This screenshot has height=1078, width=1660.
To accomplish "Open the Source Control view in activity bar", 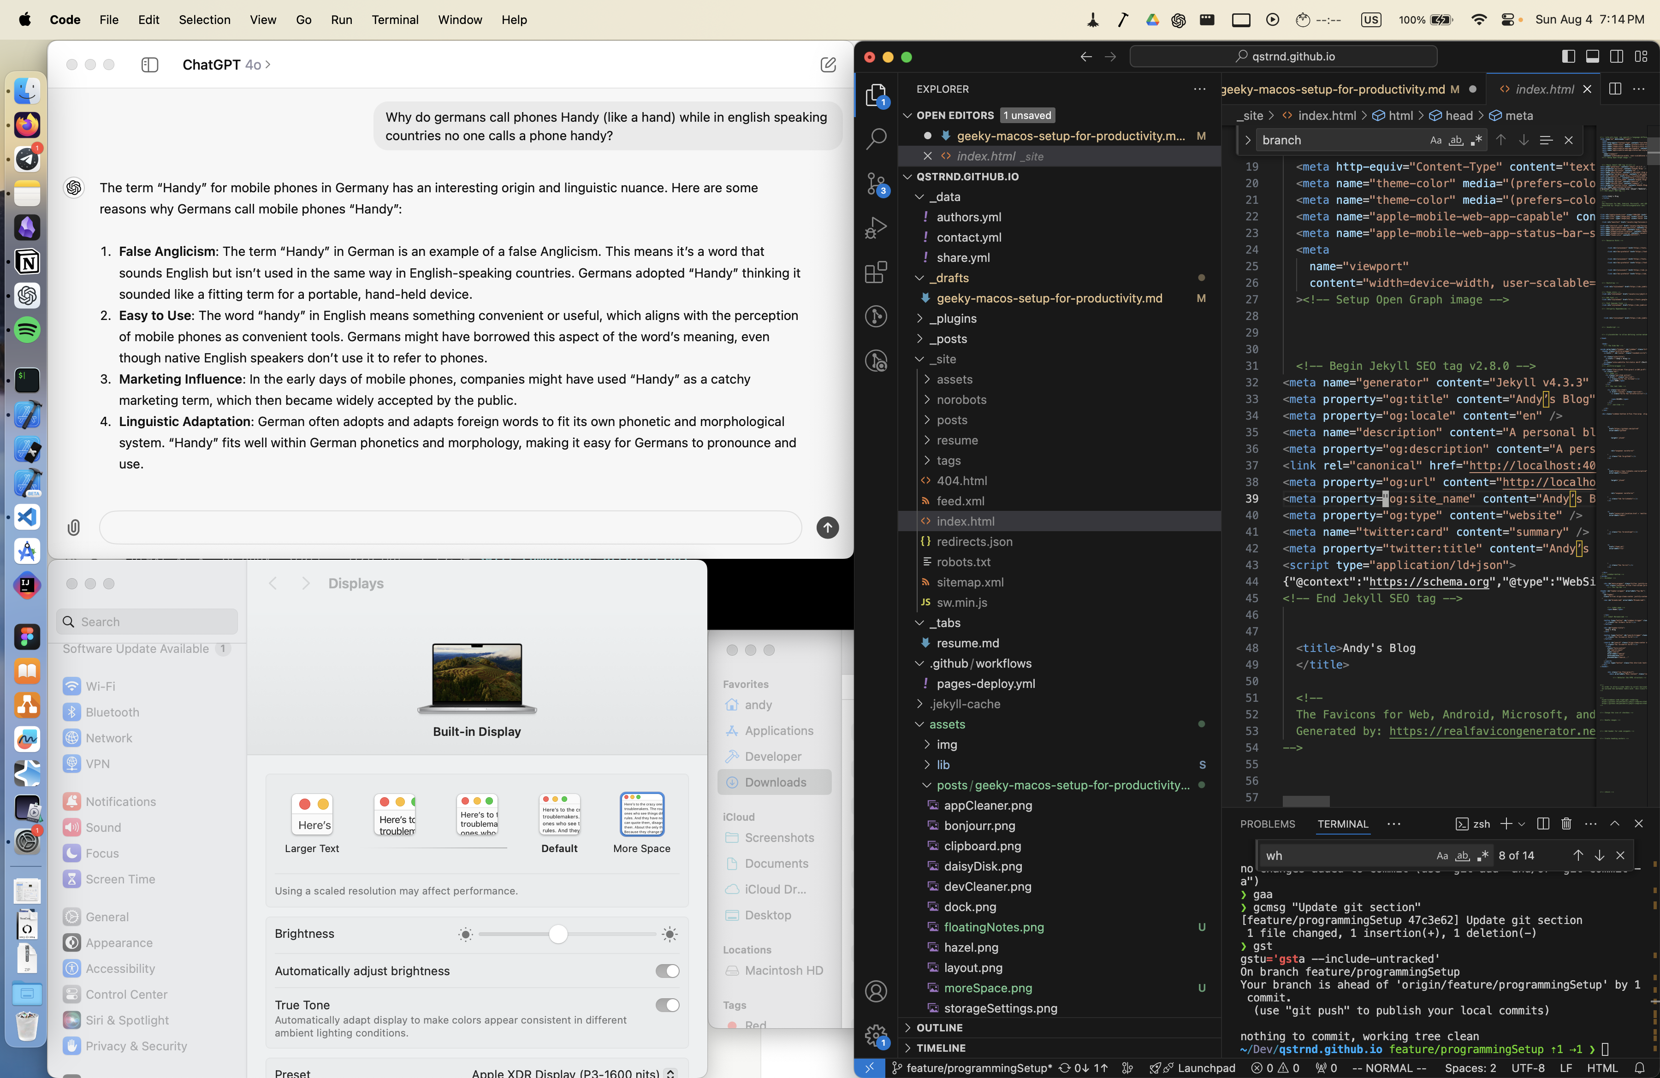I will [x=875, y=184].
